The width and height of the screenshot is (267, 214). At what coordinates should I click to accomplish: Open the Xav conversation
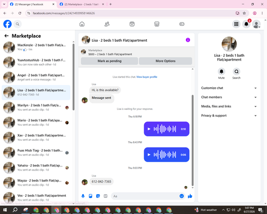[x=36, y=137]
